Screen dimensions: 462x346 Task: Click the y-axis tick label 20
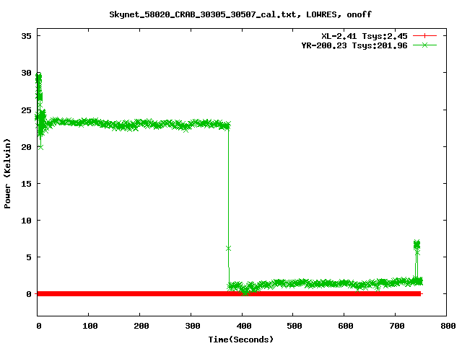tap(26, 147)
